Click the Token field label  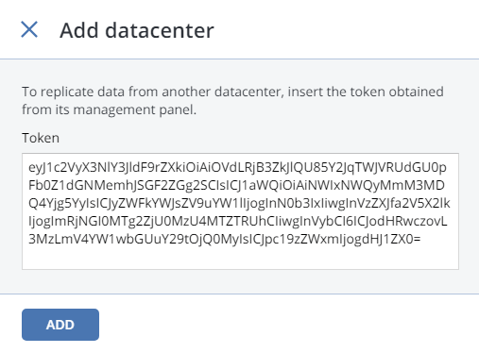(41, 138)
